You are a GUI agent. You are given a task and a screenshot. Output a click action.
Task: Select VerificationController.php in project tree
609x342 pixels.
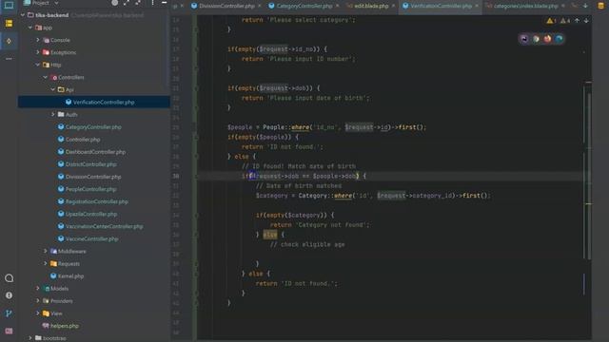[94, 102]
